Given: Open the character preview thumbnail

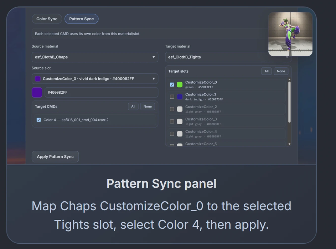Looking at the screenshot, I should coord(290,34).
